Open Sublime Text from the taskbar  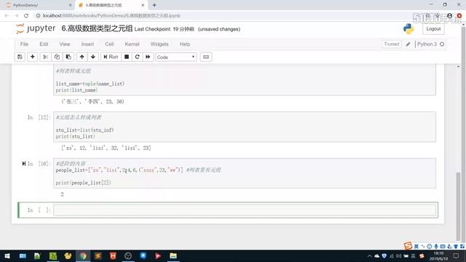coord(98,255)
